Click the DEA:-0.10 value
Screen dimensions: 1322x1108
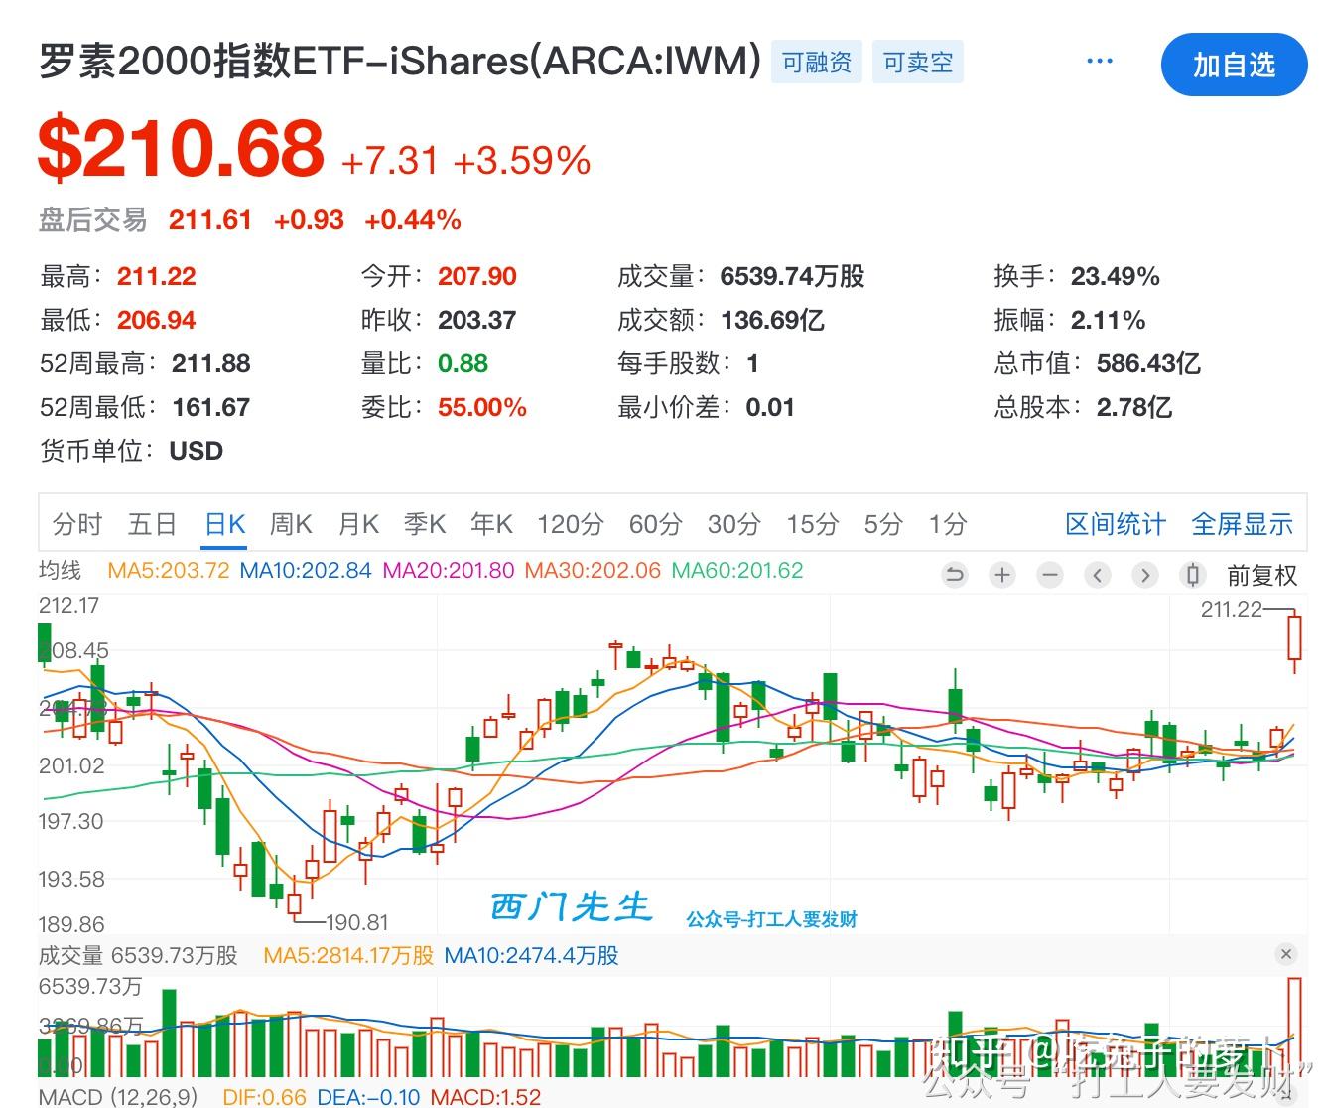pyautogui.click(x=368, y=1097)
